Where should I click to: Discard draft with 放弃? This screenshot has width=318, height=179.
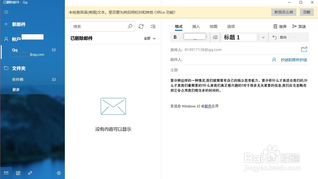280,27
